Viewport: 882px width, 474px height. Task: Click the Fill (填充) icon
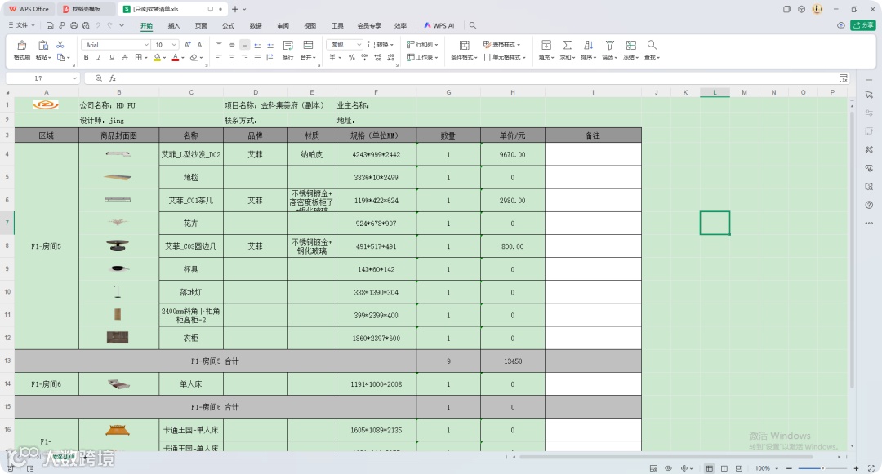(546, 46)
